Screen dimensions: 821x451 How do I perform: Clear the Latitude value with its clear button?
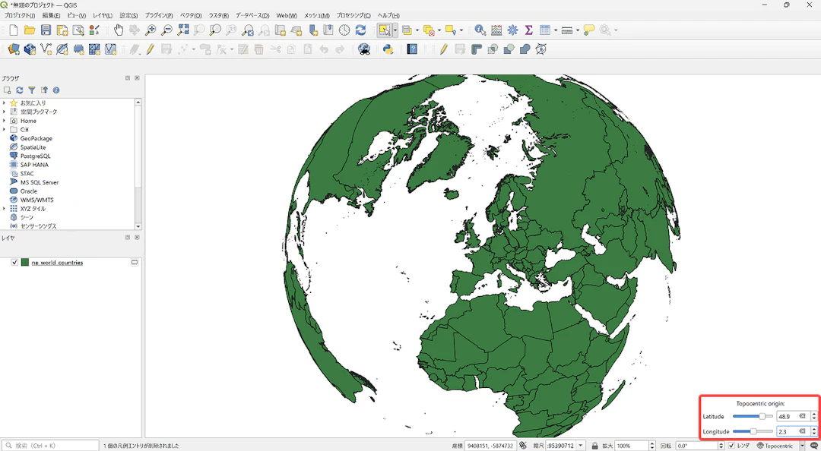click(x=802, y=417)
